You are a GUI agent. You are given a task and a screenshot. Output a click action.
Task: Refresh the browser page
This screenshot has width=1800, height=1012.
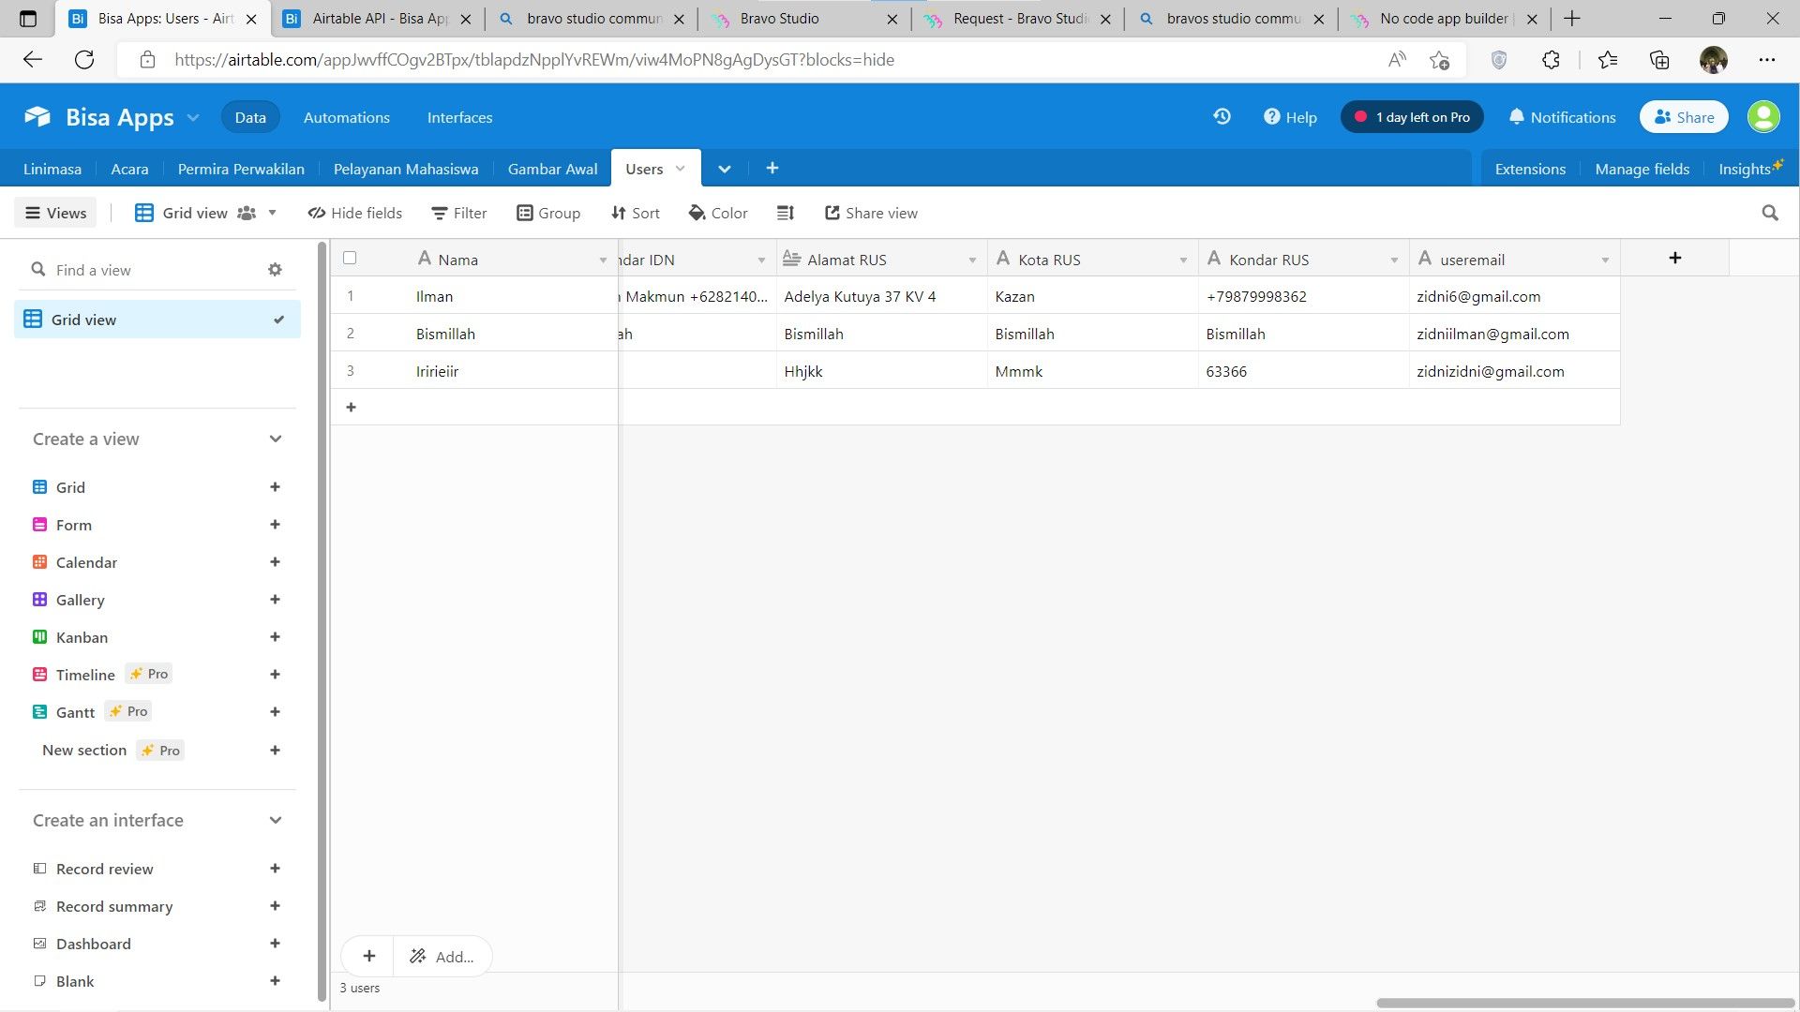click(x=84, y=60)
